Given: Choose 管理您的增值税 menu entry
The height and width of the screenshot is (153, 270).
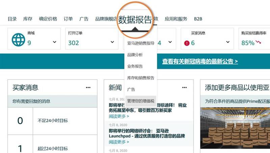Looking at the screenshot, I should (141, 101).
